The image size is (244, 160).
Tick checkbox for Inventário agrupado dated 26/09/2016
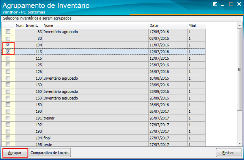tap(8, 98)
